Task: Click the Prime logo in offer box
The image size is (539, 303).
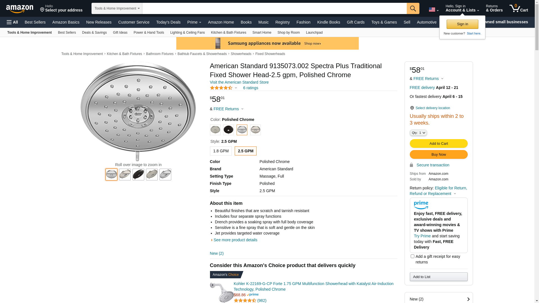Action: [421, 205]
